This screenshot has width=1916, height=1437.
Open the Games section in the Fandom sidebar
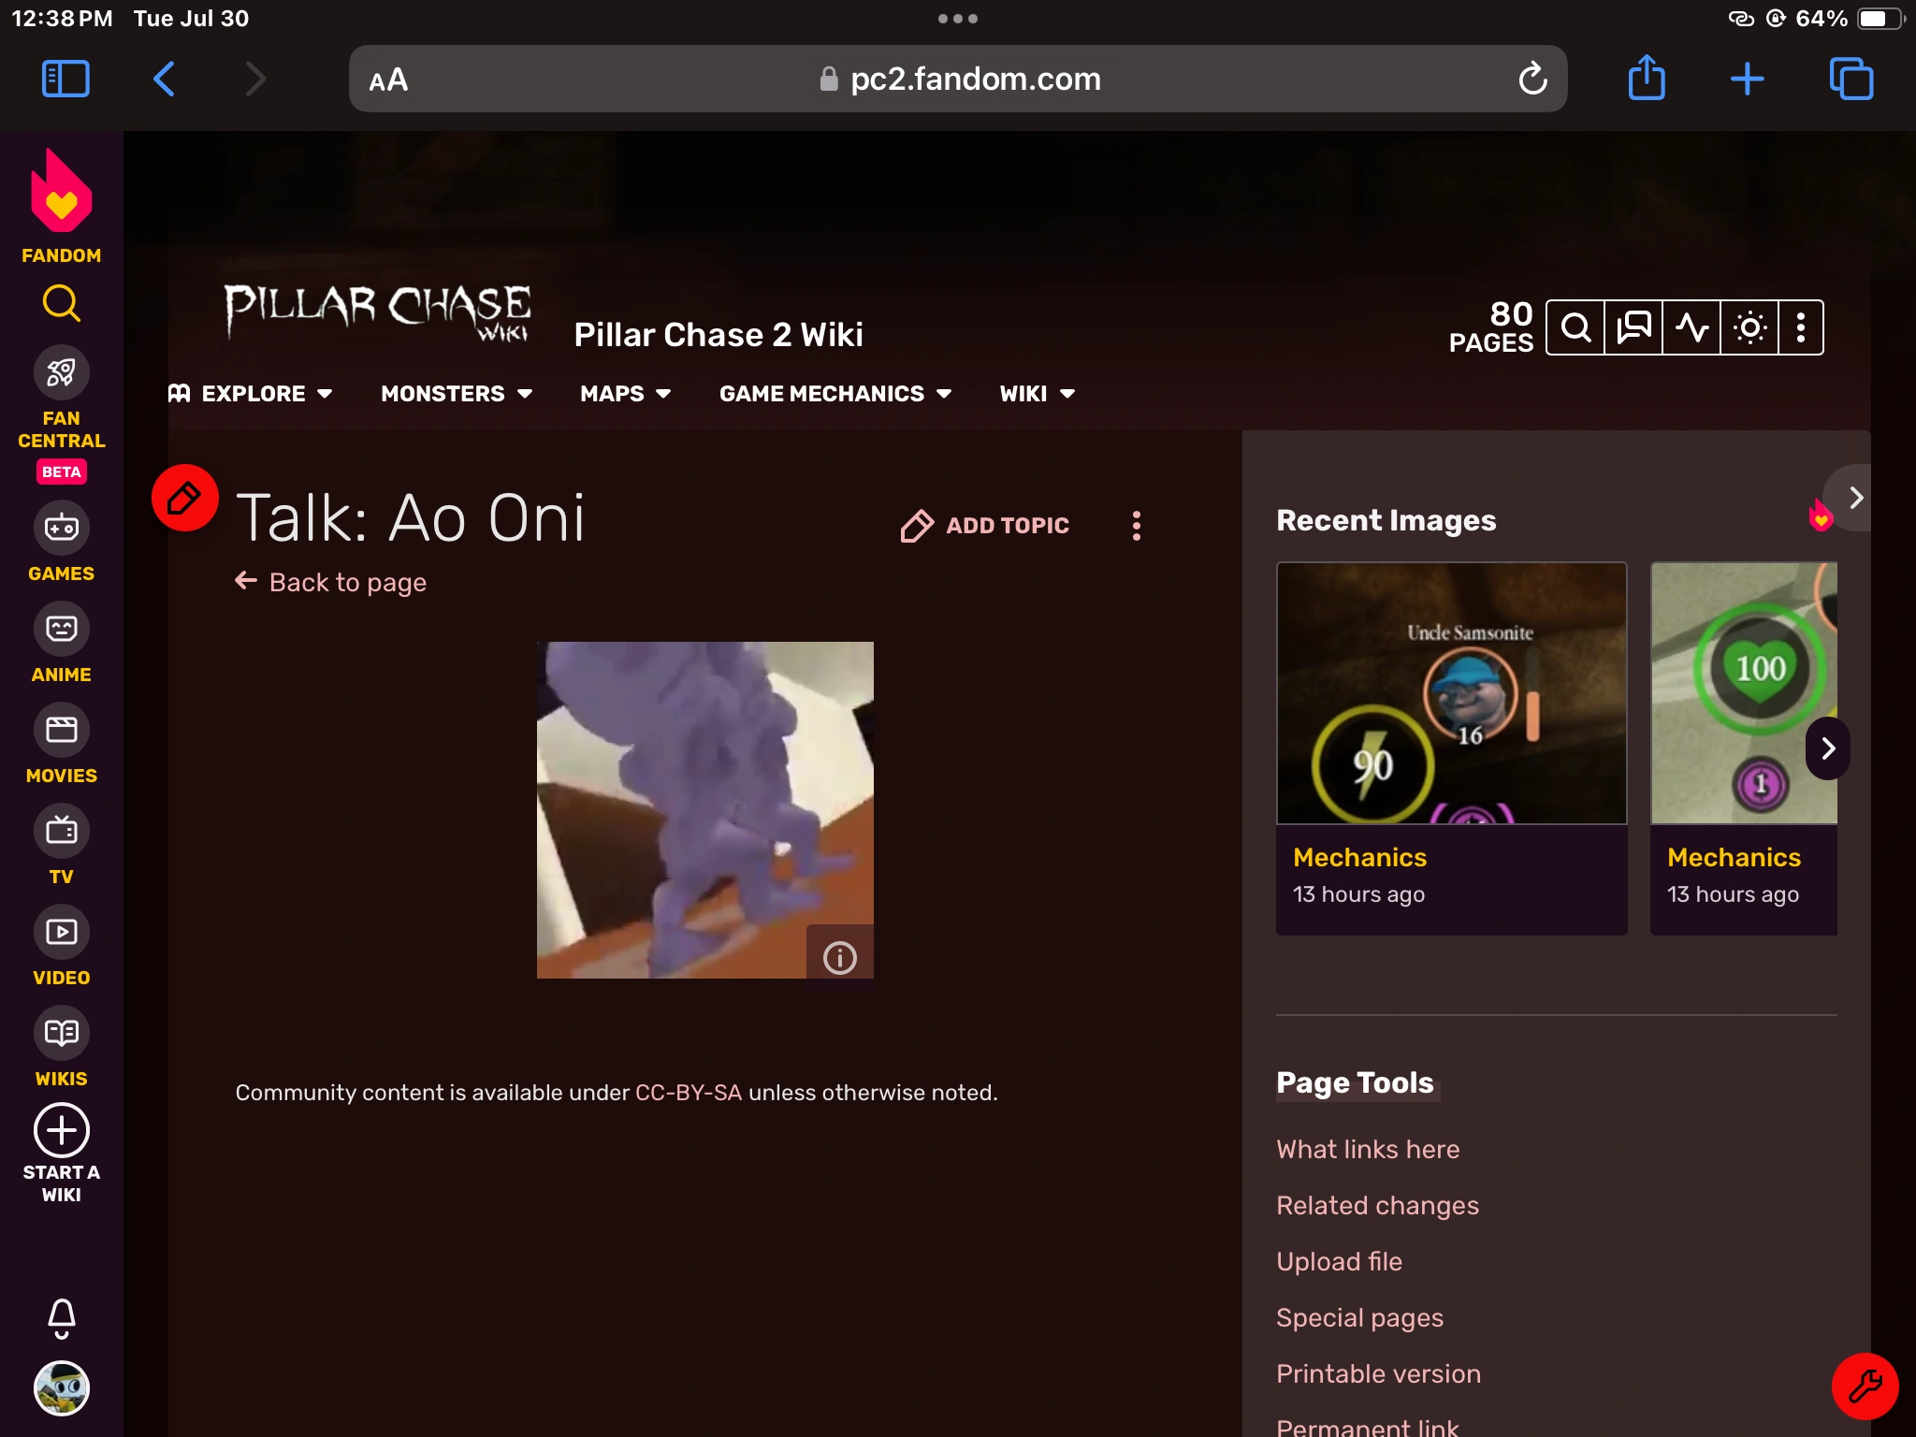pos(61,529)
